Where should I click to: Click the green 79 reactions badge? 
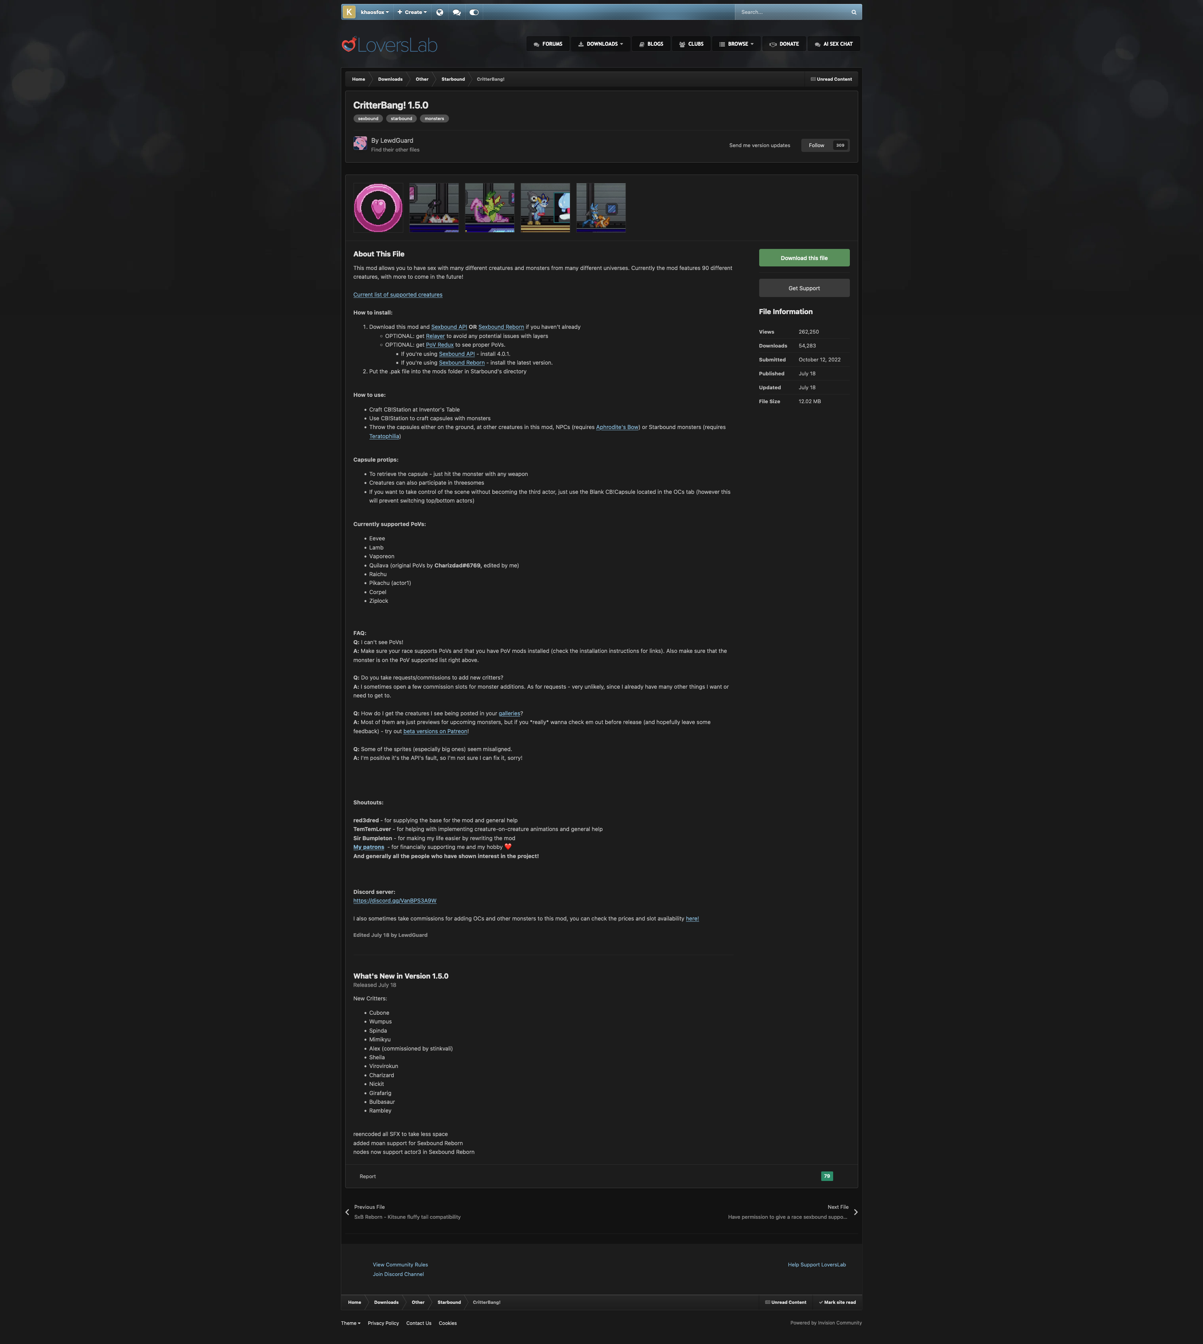826,1176
